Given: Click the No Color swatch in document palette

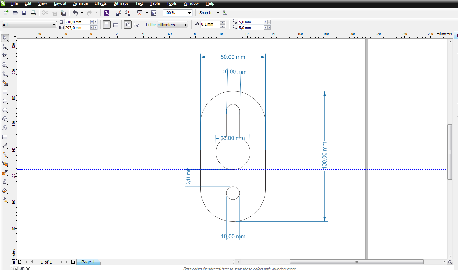Looking at the screenshot, I should [28, 268].
